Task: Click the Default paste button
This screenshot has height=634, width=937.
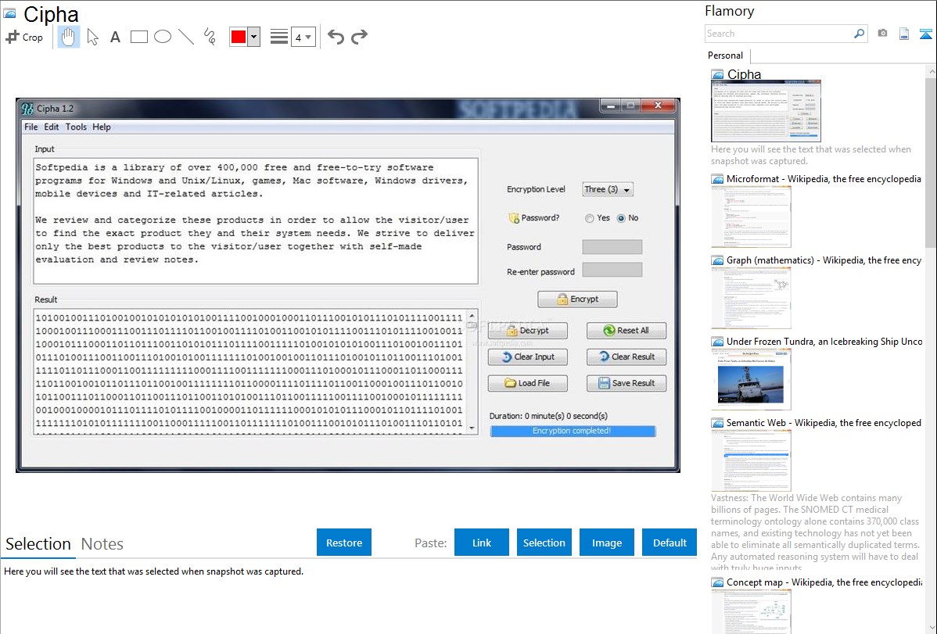Action: tap(670, 543)
